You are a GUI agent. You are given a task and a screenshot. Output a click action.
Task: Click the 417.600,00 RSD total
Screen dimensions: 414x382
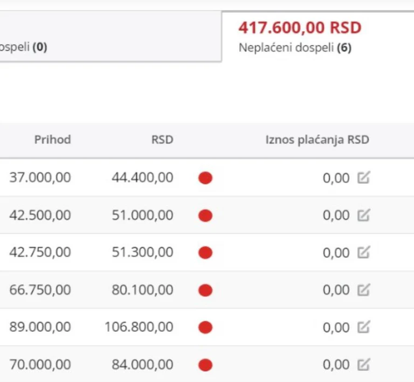(300, 27)
